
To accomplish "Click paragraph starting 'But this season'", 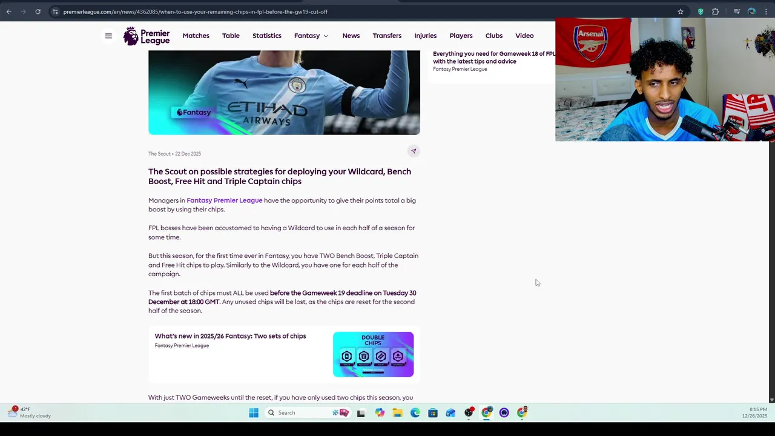I will [283, 265].
